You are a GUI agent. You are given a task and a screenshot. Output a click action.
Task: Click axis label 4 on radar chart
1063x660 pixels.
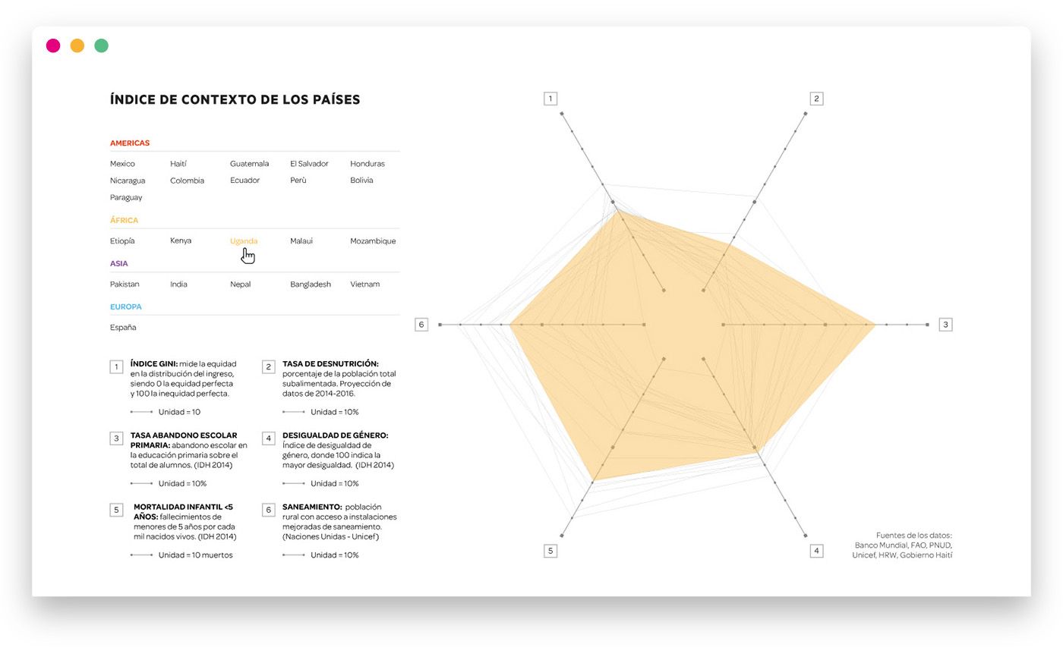816,551
